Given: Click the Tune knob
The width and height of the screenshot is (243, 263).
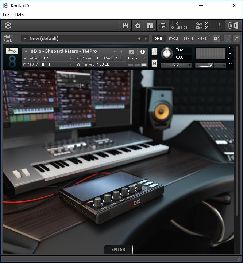Looking at the screenshot, I should 167,54.
